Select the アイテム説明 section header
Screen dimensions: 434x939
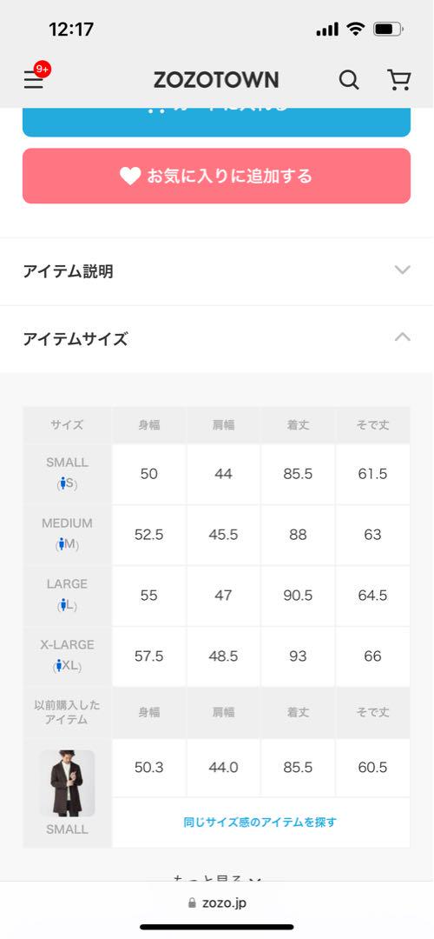click(x=217, y=271)
